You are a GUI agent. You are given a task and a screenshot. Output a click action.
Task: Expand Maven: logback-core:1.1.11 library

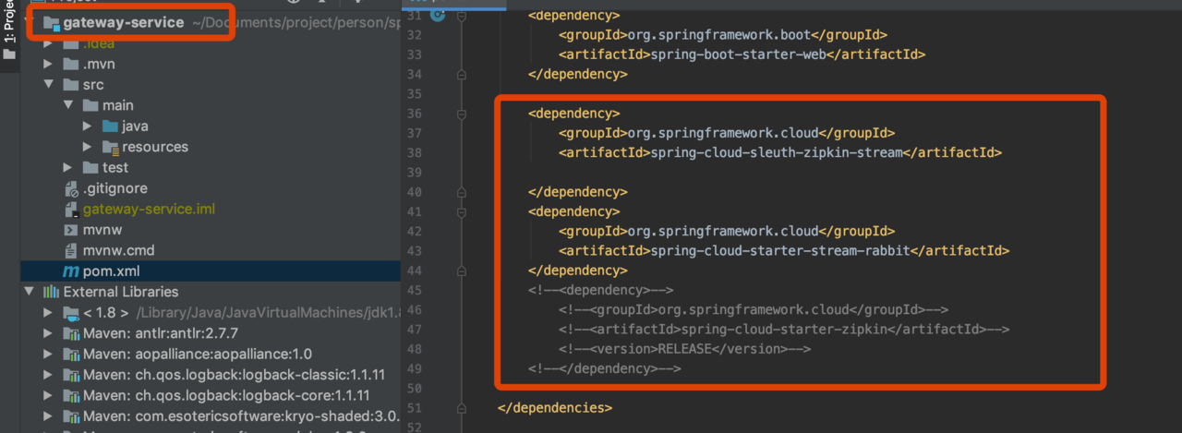coord(48,394)
